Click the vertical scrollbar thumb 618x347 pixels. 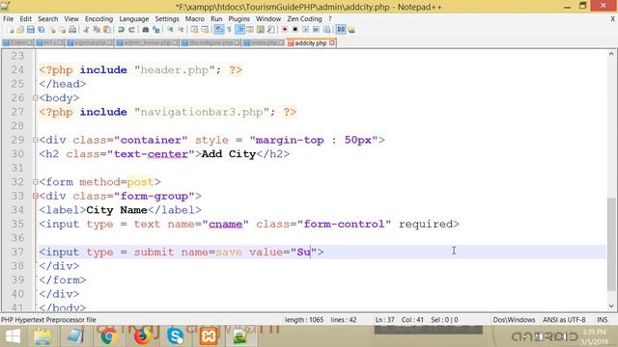[611, 244]
